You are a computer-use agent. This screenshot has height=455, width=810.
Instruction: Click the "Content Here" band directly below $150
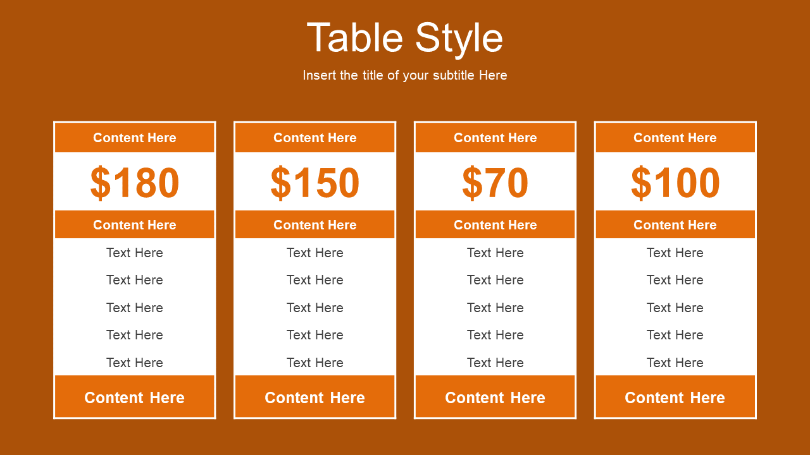(x=315, y=225)
